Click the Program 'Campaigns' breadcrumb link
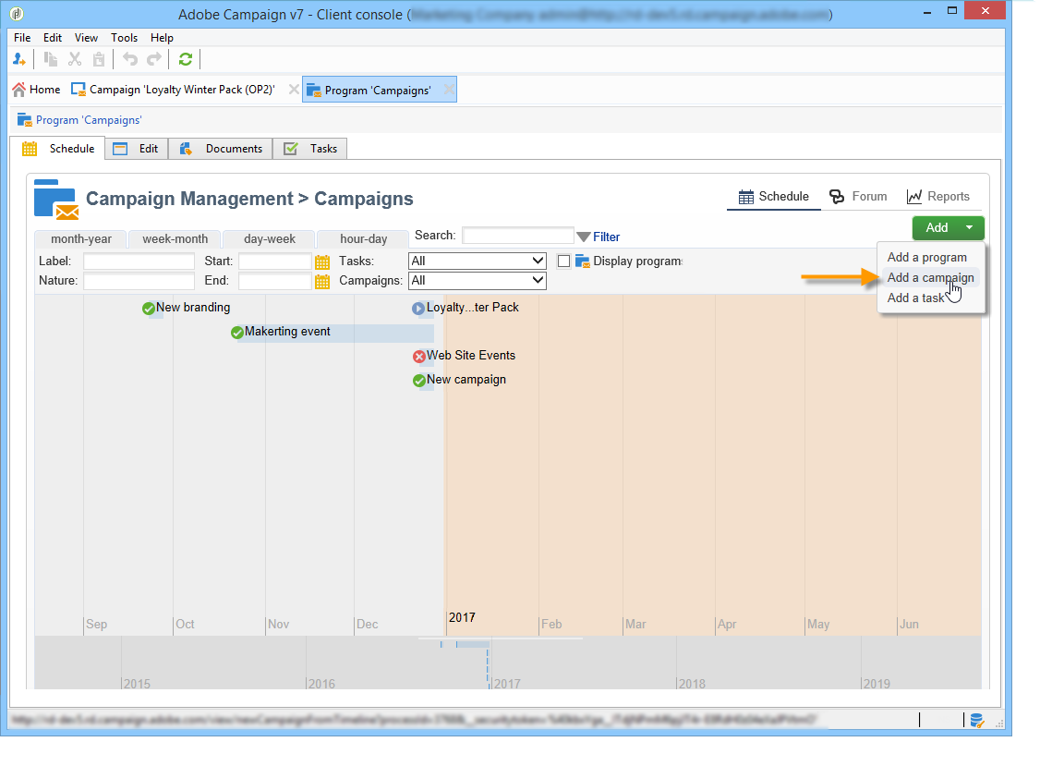 (x=89, y=120)
